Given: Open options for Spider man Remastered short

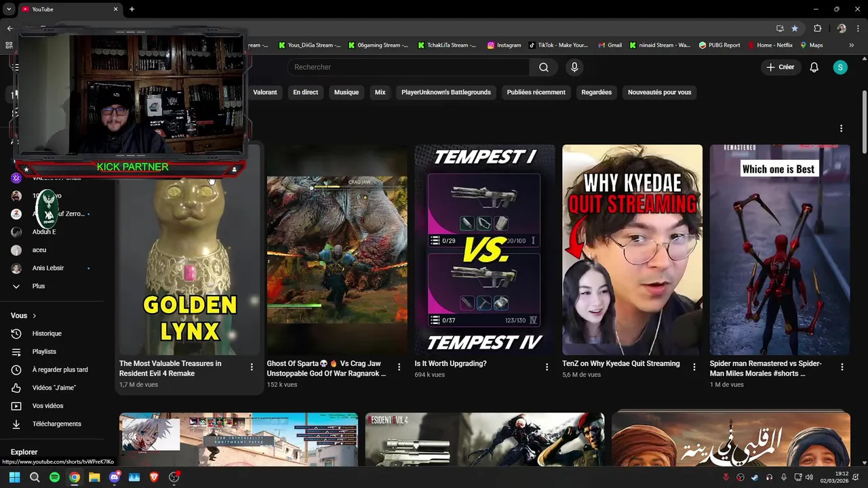Looking at the screenshot, I should (x=842, y=367).
